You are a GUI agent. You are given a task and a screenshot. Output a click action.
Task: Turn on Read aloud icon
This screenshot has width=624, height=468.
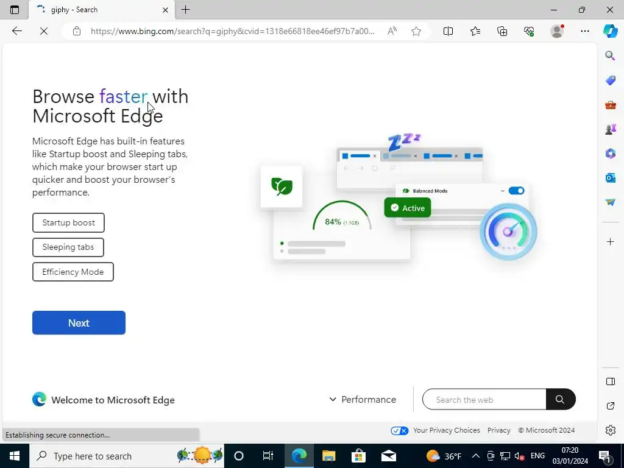pyautogui.click(x=392, y=31)
